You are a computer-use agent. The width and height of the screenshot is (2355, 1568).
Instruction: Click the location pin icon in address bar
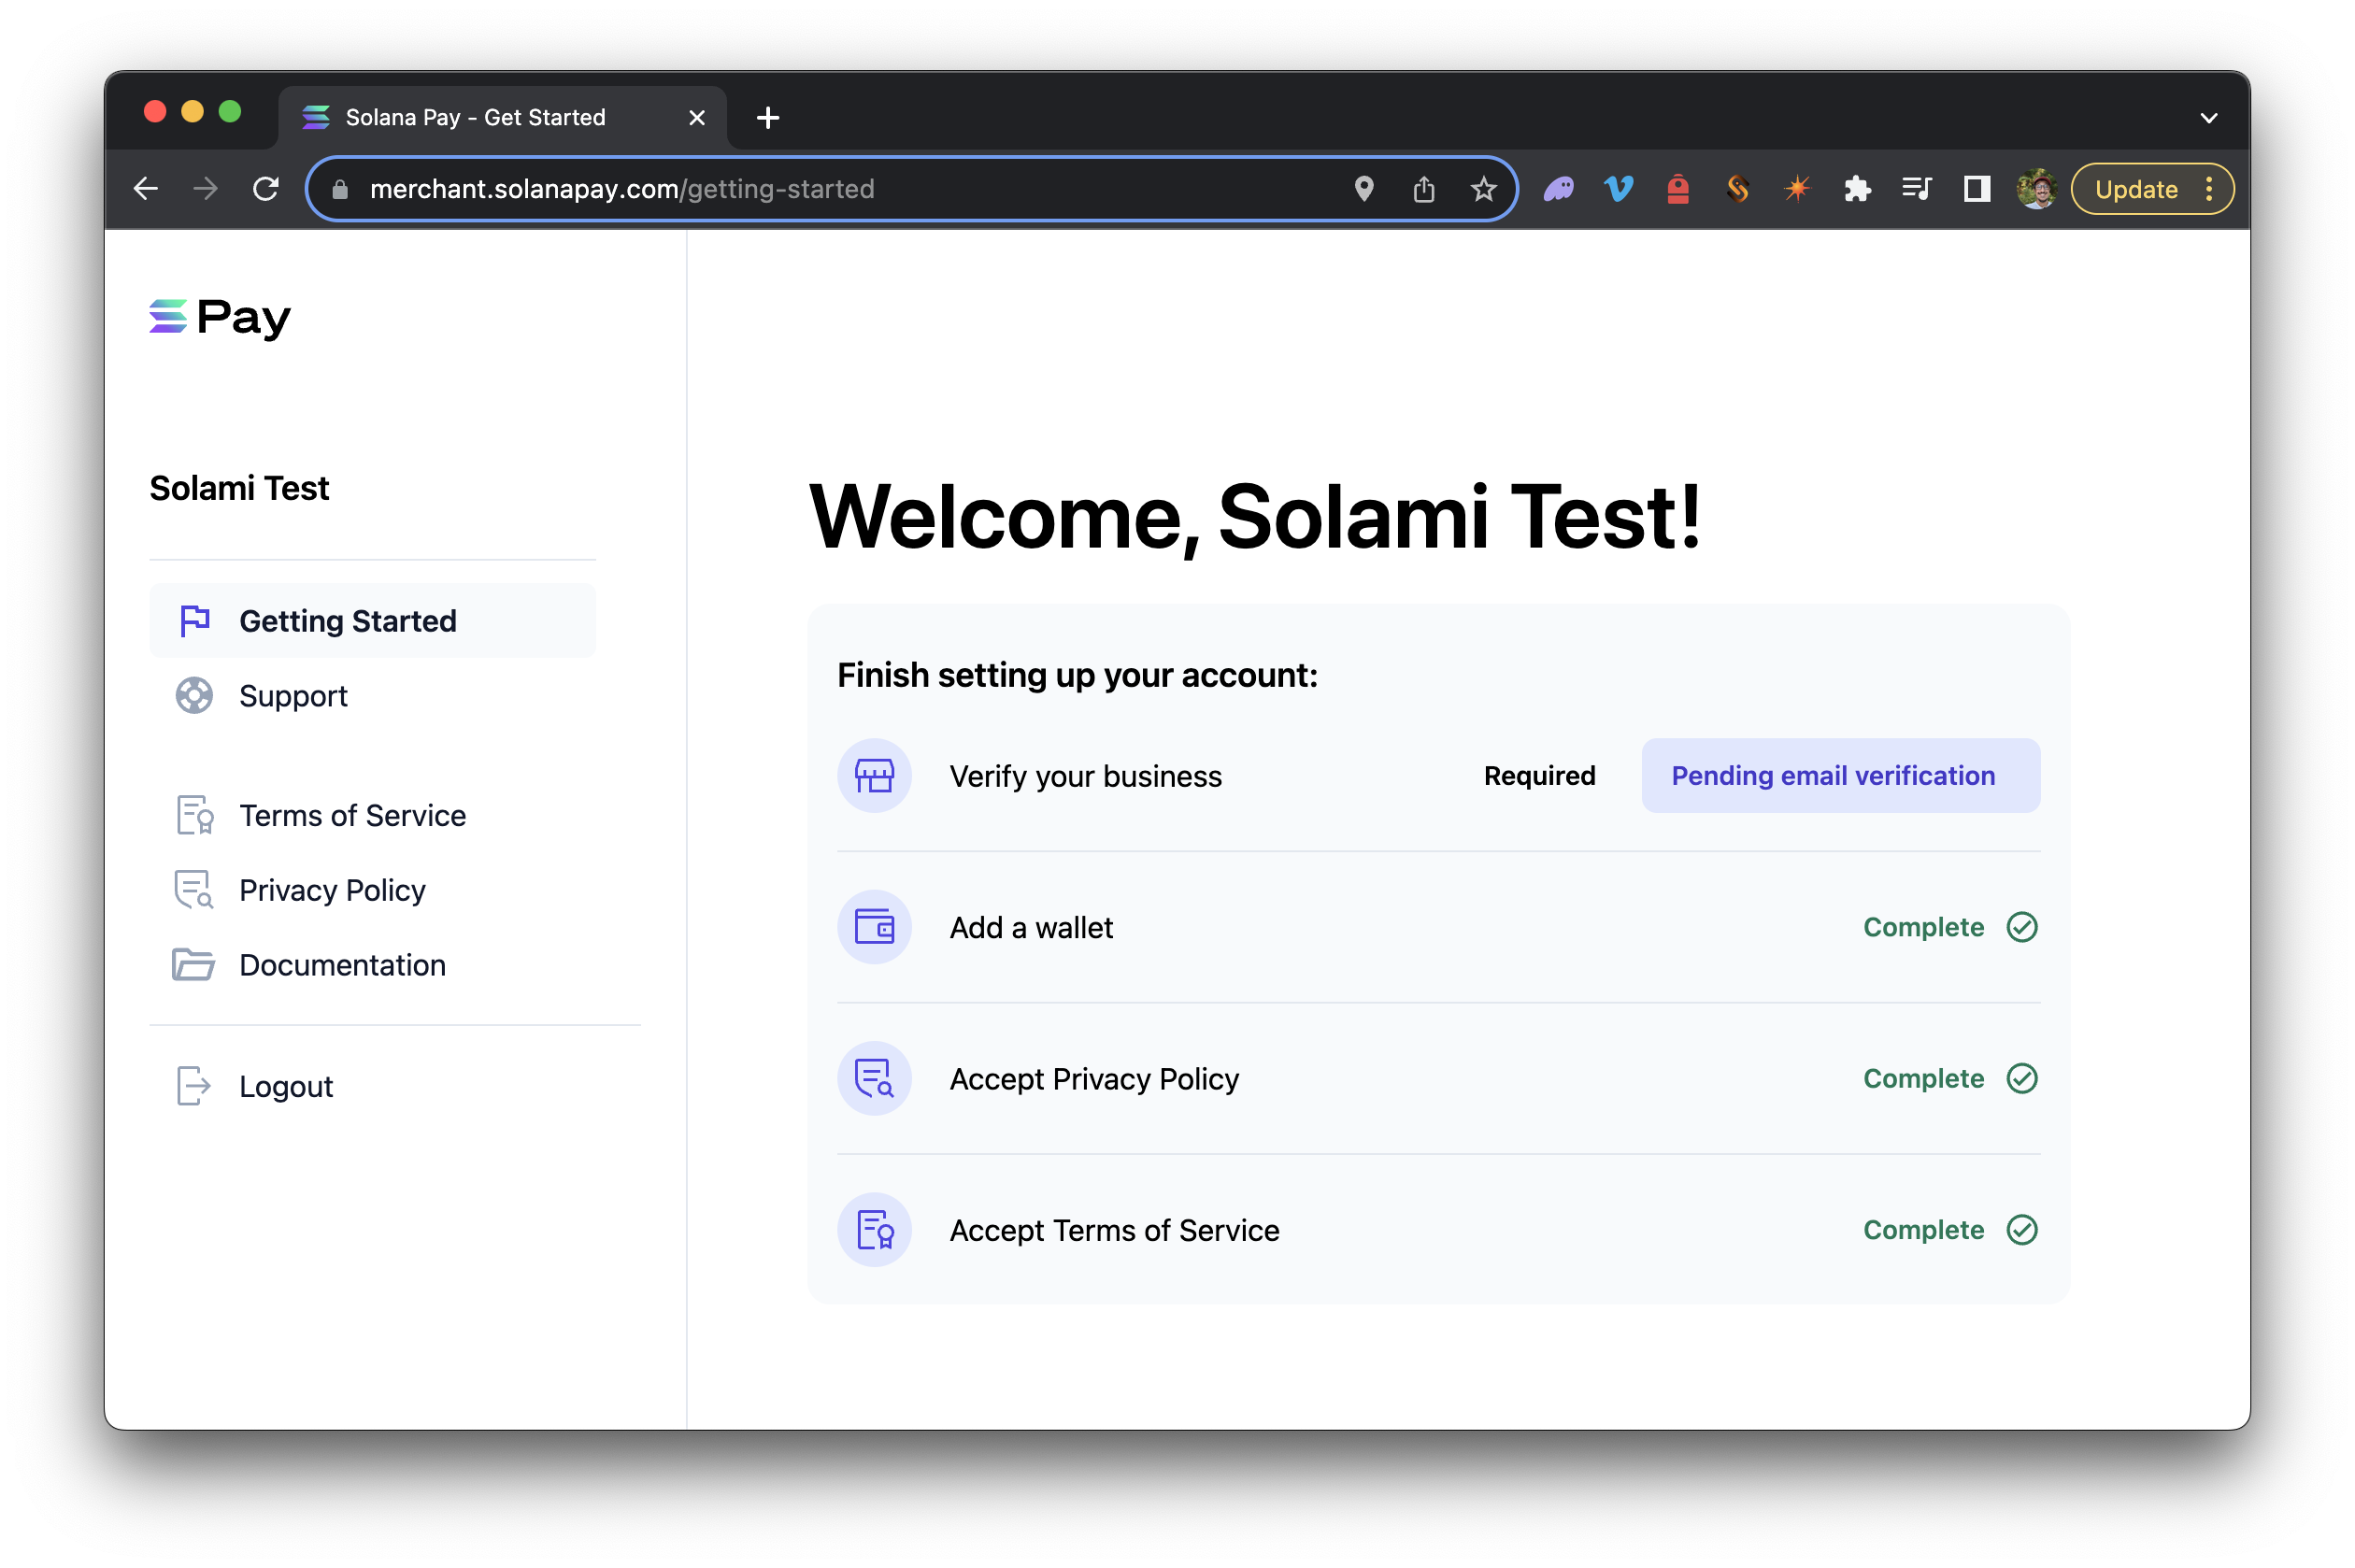point(1364,189)
